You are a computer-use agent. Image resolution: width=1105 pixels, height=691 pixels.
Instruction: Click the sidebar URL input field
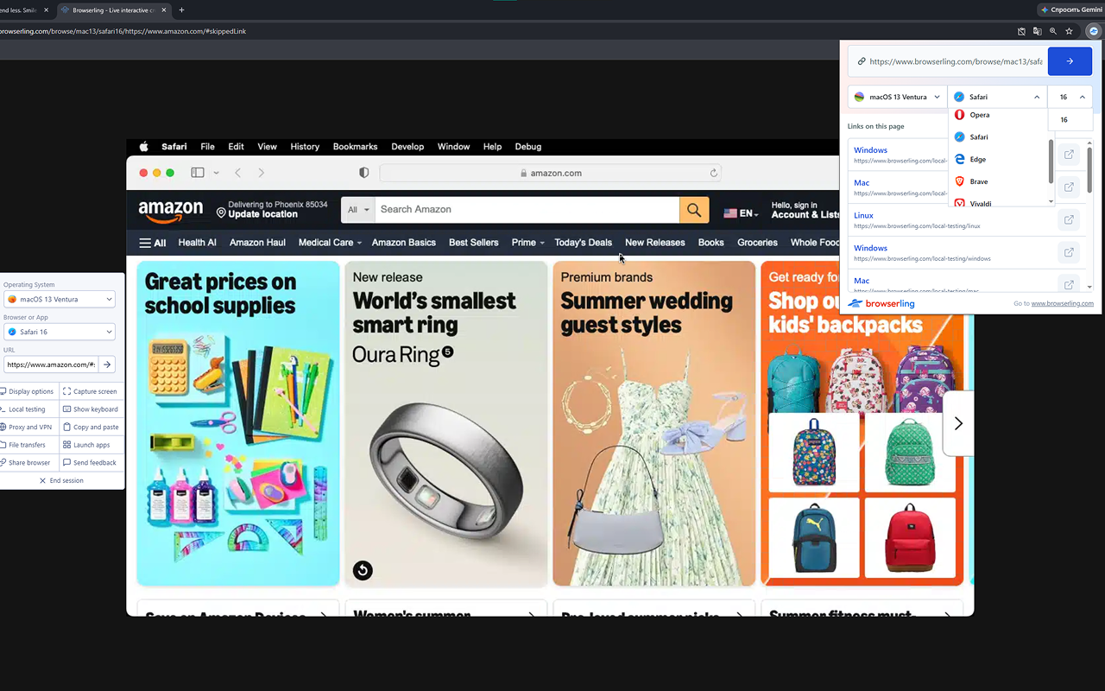[x=51, y=365]
